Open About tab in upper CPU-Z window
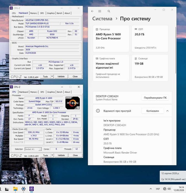This screenshot has width=186, height=193. coord(67,13)
